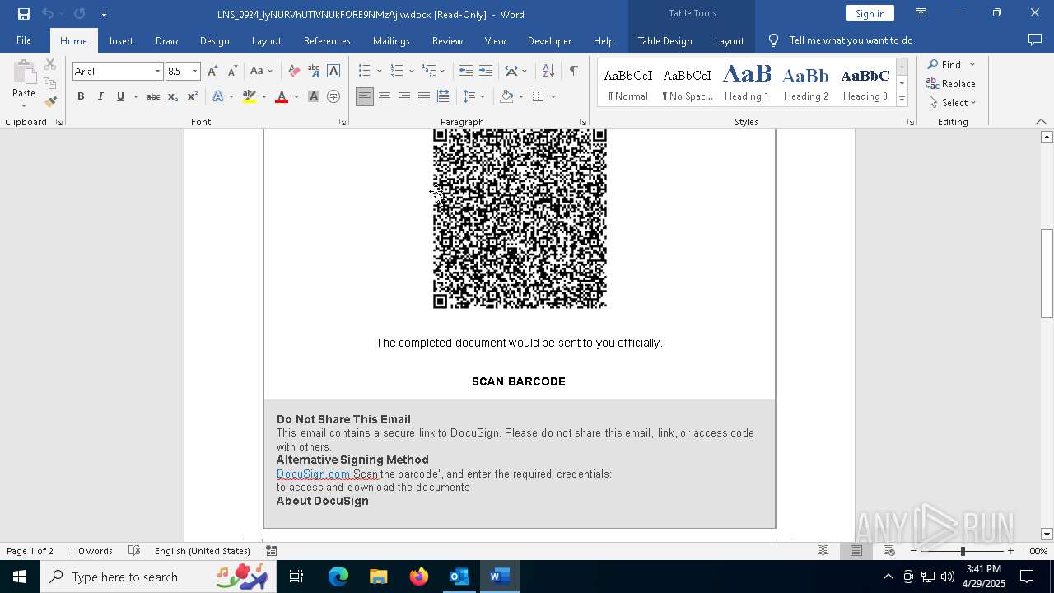The height and width of the screenshot is (593, 1054).
Task: Save the document with the floppy disk icon
Action: click(23, 14)
